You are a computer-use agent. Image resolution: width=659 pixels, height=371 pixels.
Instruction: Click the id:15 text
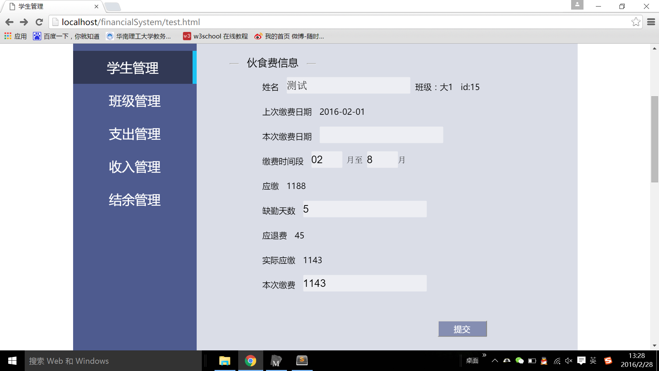470,87
